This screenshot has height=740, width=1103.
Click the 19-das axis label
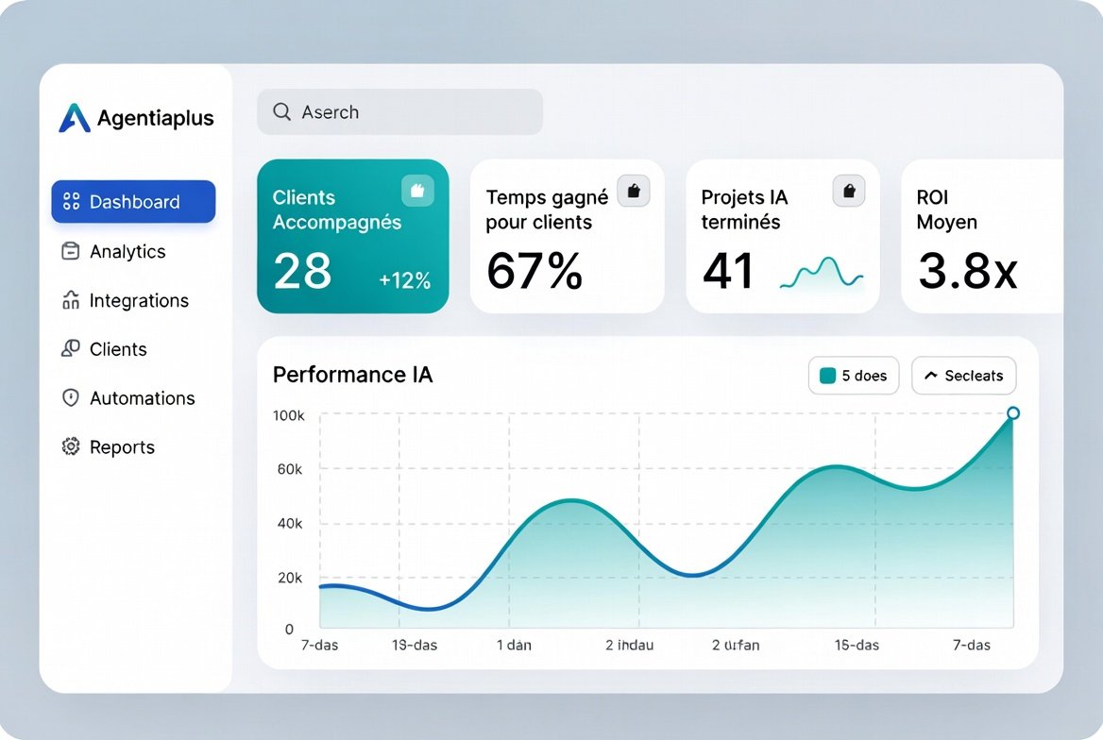[415, 645]
